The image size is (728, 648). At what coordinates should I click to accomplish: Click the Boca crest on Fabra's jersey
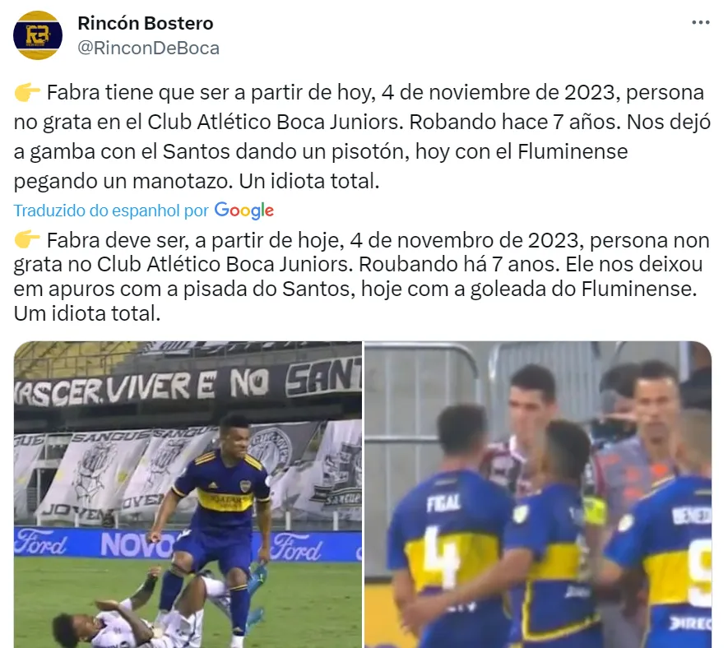pos(244,486)
